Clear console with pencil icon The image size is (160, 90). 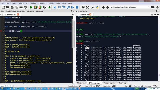[155, 15]
